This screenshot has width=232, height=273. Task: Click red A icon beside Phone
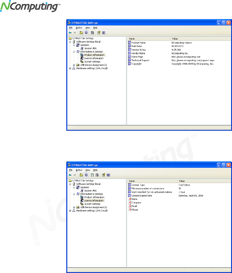pyautogui.click(x=130, y=209)
